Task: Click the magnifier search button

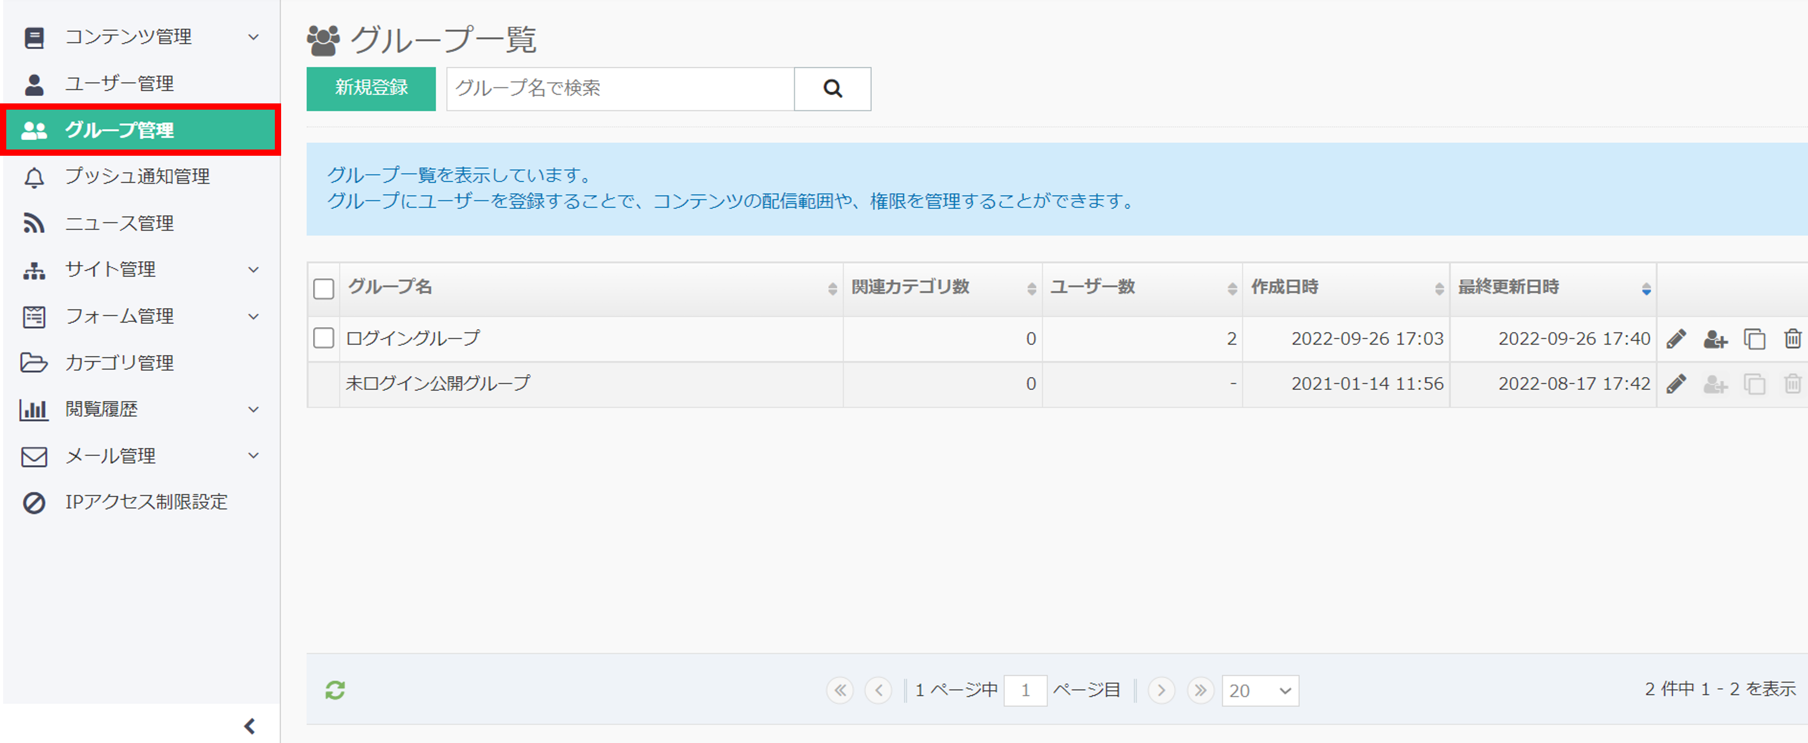Action: (833, 89)
